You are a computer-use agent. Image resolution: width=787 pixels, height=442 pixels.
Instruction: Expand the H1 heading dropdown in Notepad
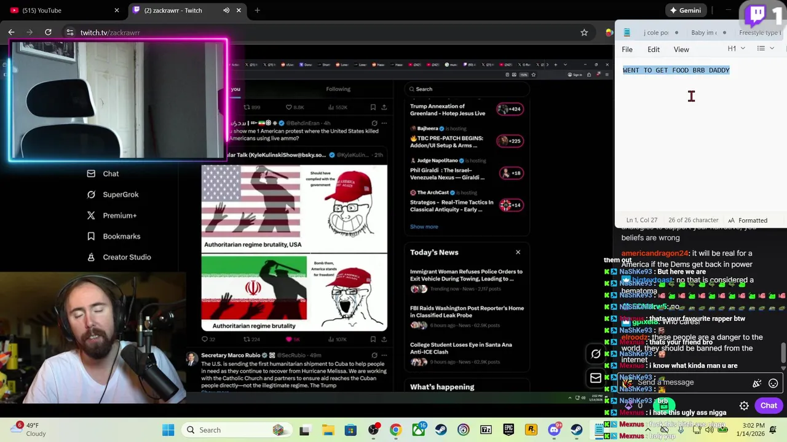pyautogui.click(x=736, y=48)
